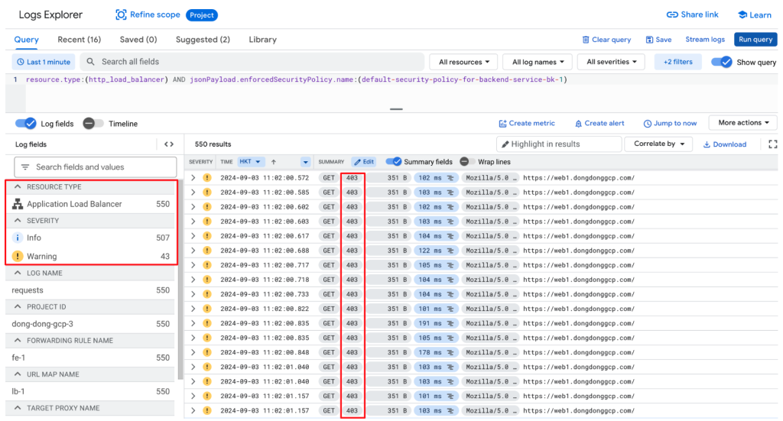Select project dong-dong-gcp-3
The height and width of the screenshot is (421, 783).
tap(91, 324)
